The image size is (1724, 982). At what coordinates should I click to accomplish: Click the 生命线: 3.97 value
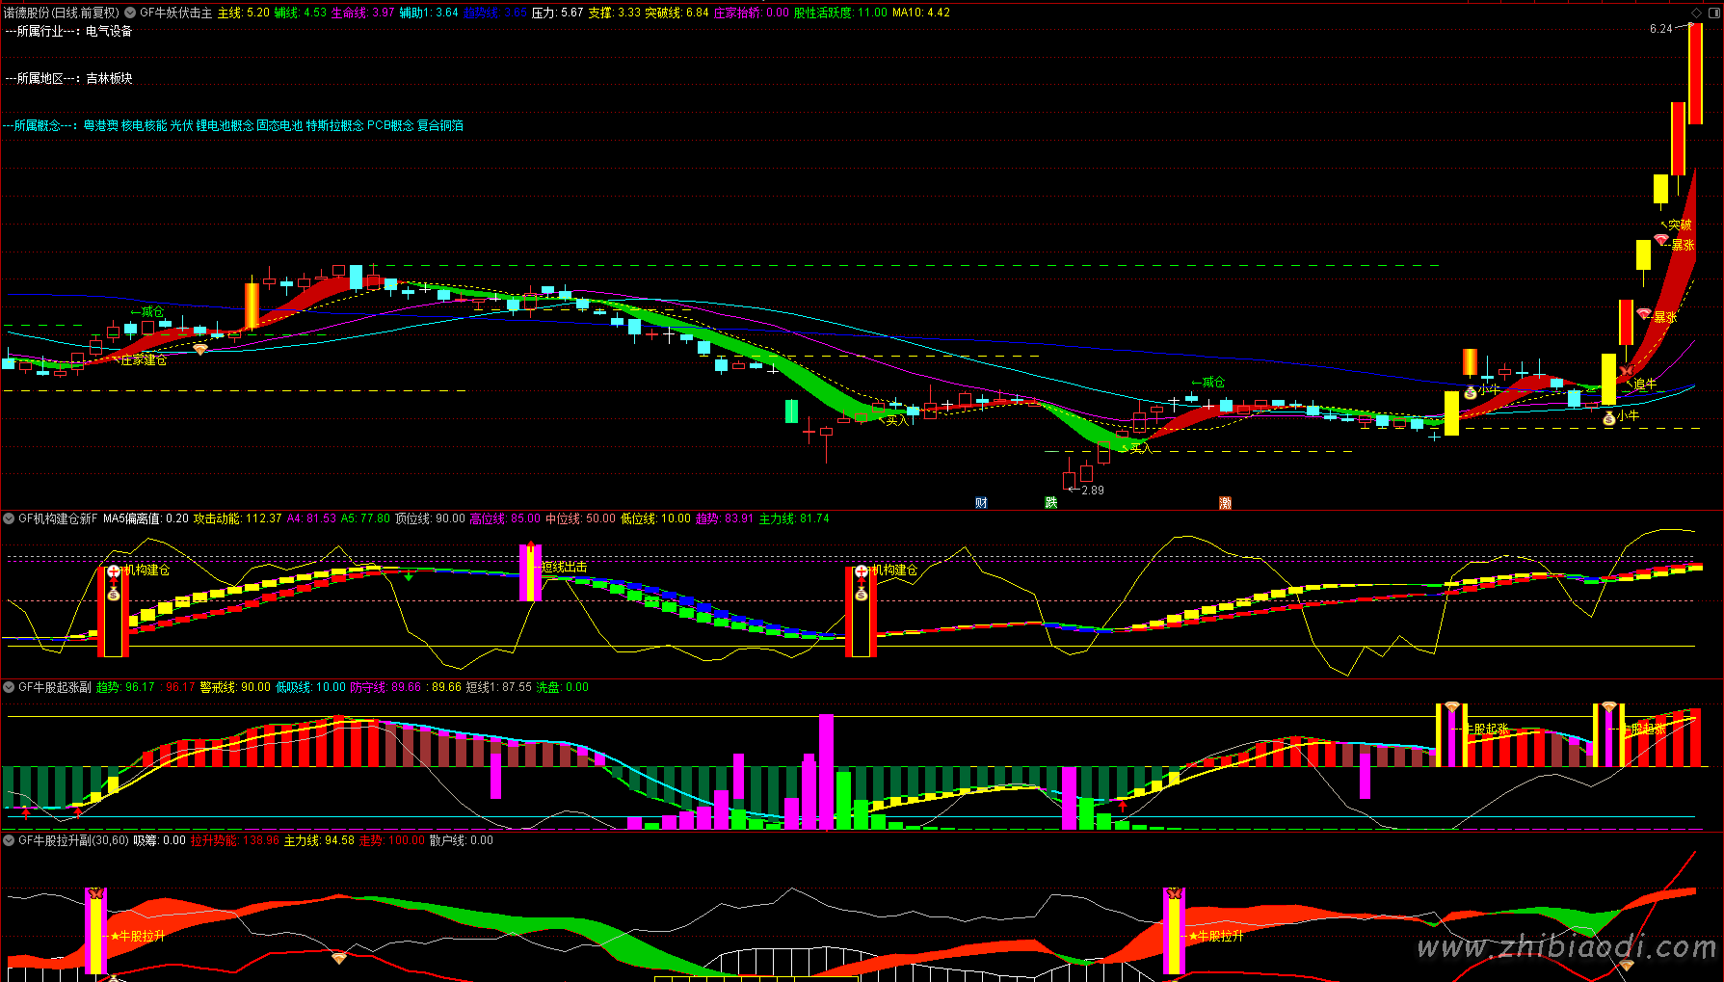363,13
